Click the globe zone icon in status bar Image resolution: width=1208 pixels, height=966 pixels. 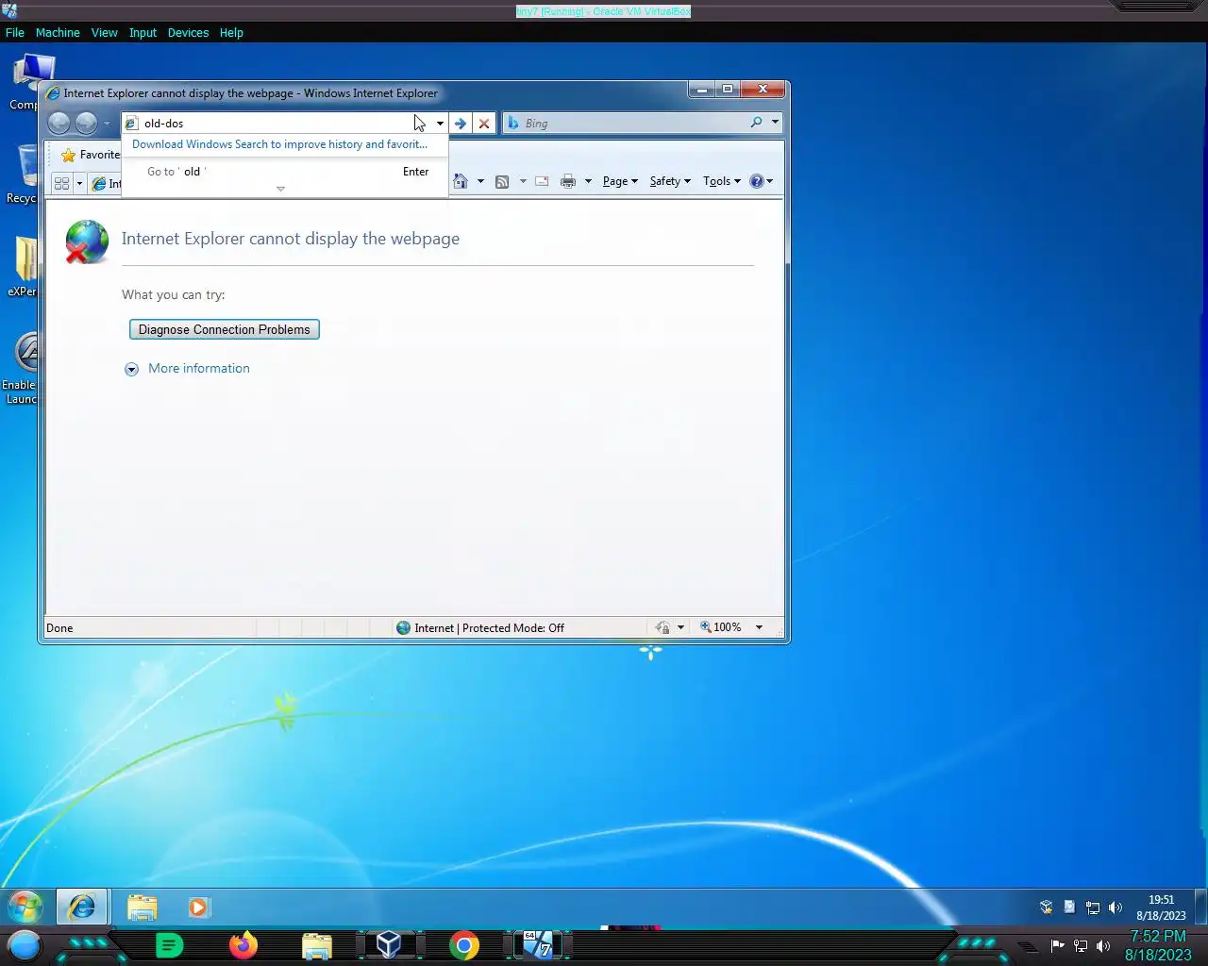coord(403,627)
